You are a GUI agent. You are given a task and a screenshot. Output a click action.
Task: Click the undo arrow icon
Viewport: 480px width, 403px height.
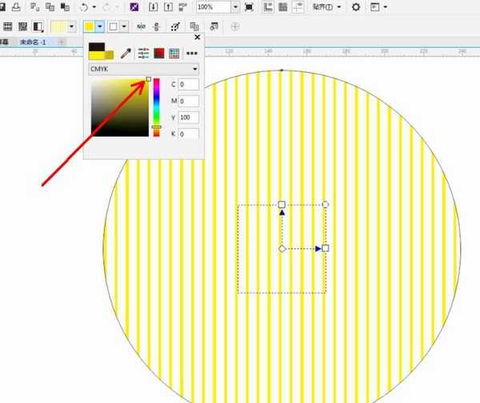tap(84, 7)
